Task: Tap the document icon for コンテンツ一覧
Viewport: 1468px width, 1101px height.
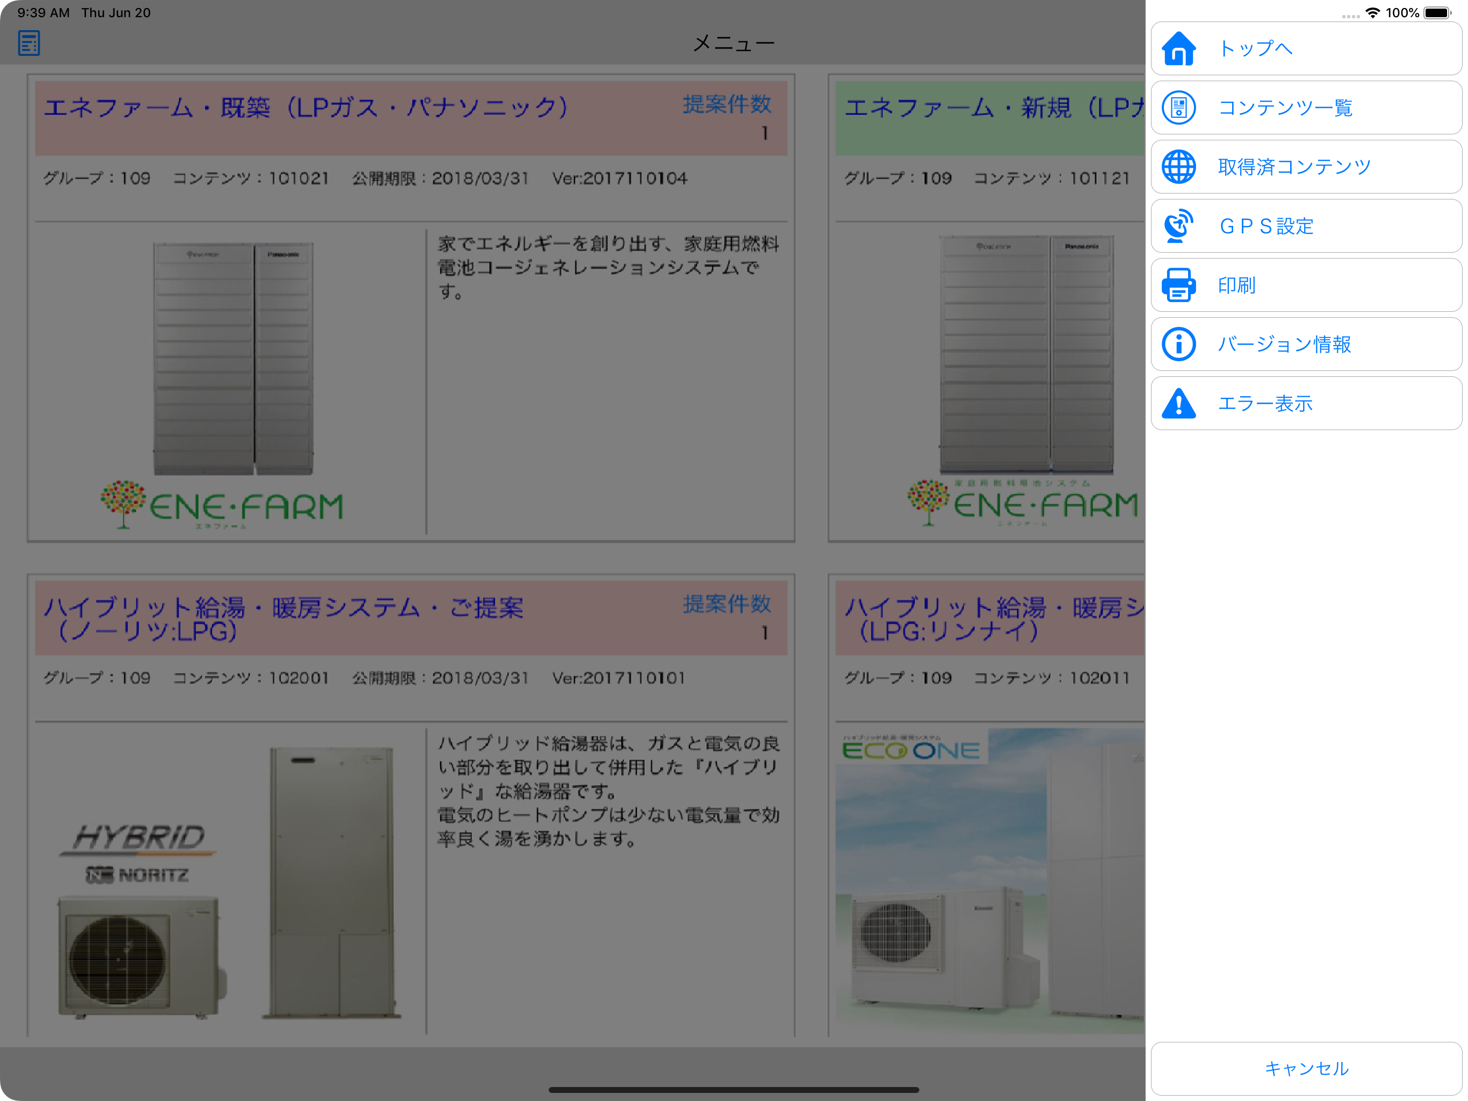Action: coord(1179,108)
